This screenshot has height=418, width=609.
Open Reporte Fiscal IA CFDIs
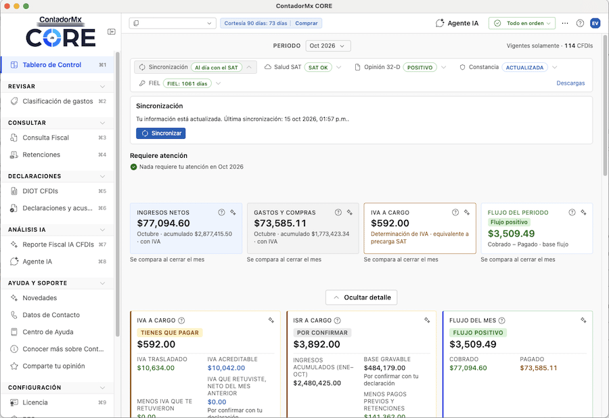click(58, 245)
